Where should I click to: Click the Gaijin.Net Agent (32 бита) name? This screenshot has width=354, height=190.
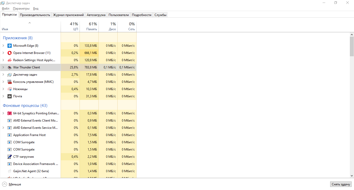click(31, 171)
